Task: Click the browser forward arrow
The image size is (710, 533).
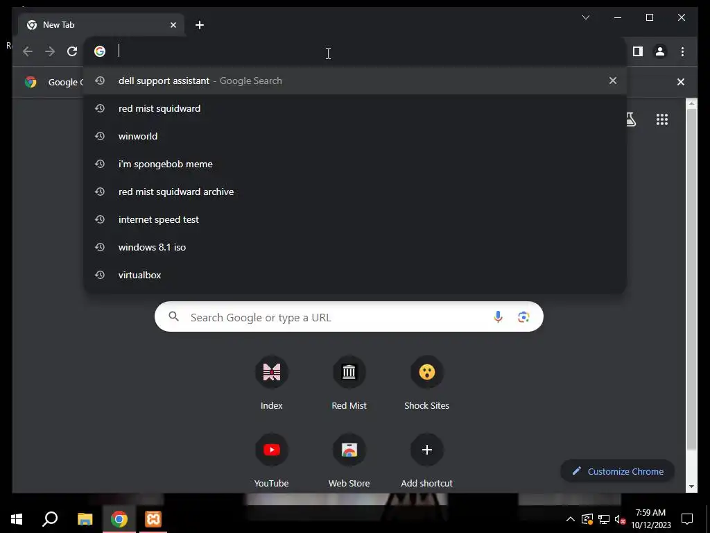Action: 50,51
